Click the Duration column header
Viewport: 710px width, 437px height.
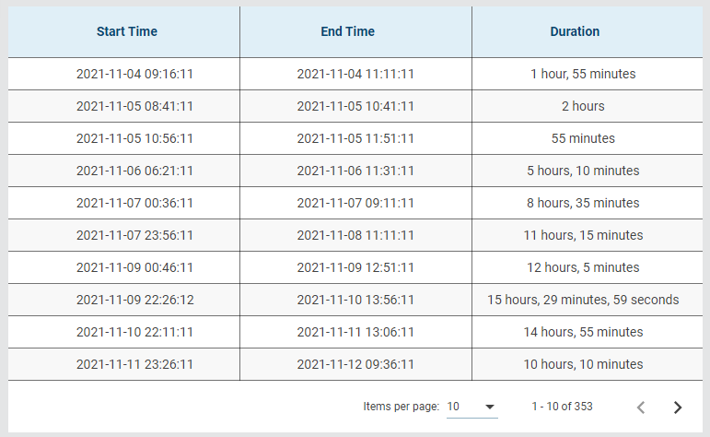point(575,31)
